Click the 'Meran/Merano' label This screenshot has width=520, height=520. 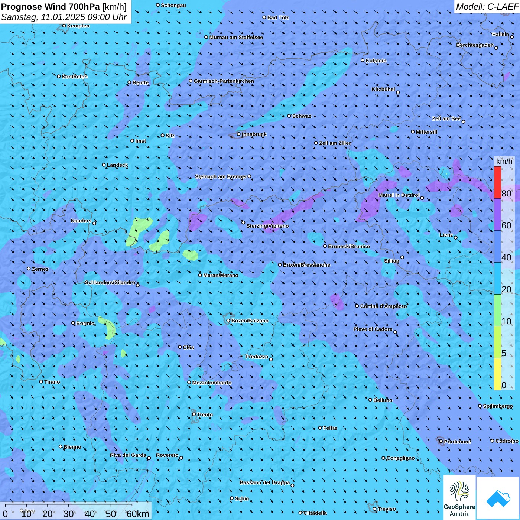[221, 275]
